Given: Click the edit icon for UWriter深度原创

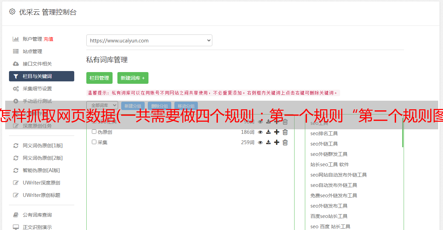Looking at the screenshot, I should click(x=16, y=183).
